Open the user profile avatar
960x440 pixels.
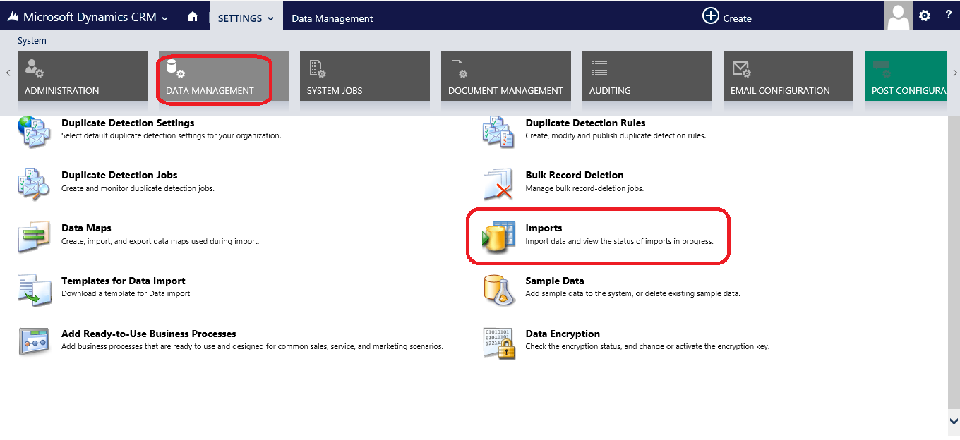(x=899, y=16)
